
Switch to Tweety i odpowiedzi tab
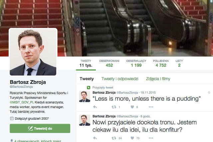(120, 79)
